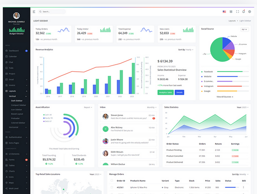Click the UI Elements sidebar icon
Screen dimensions: 257x194
(x=7, y=154)
